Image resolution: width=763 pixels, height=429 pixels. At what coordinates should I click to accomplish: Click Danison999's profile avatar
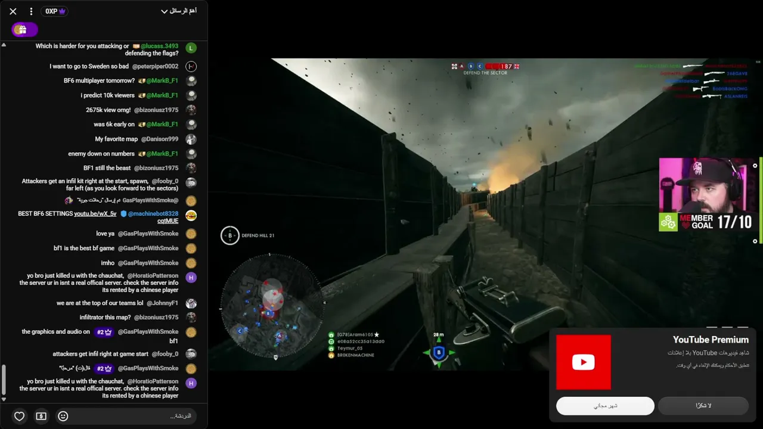point(191,139)
